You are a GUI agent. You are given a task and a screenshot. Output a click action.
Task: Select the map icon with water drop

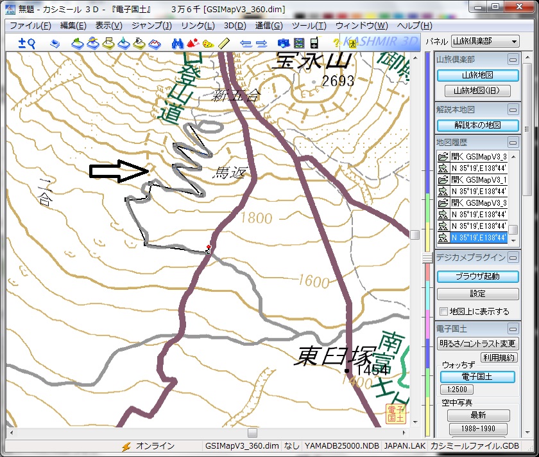(x=124, y=44)
